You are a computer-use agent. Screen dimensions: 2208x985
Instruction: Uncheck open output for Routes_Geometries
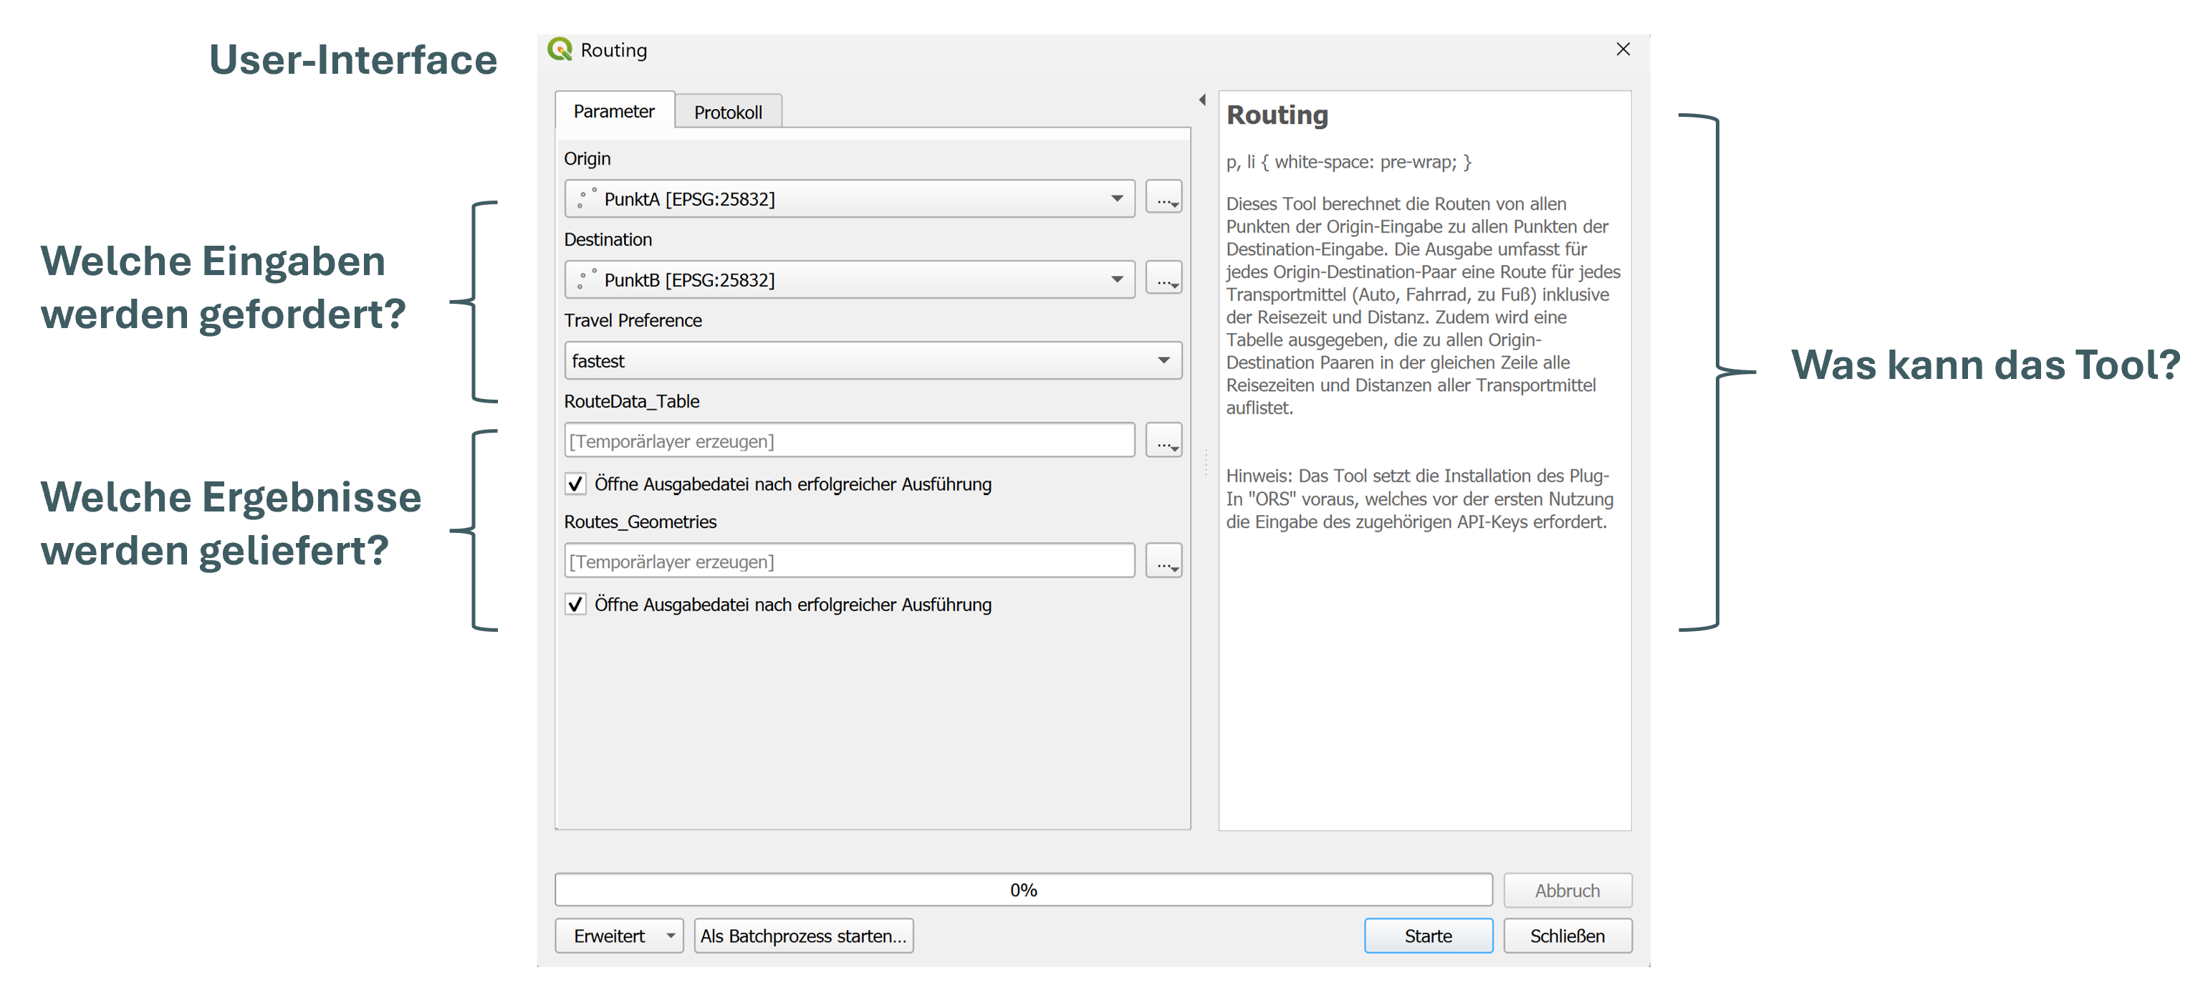(576, 605)
